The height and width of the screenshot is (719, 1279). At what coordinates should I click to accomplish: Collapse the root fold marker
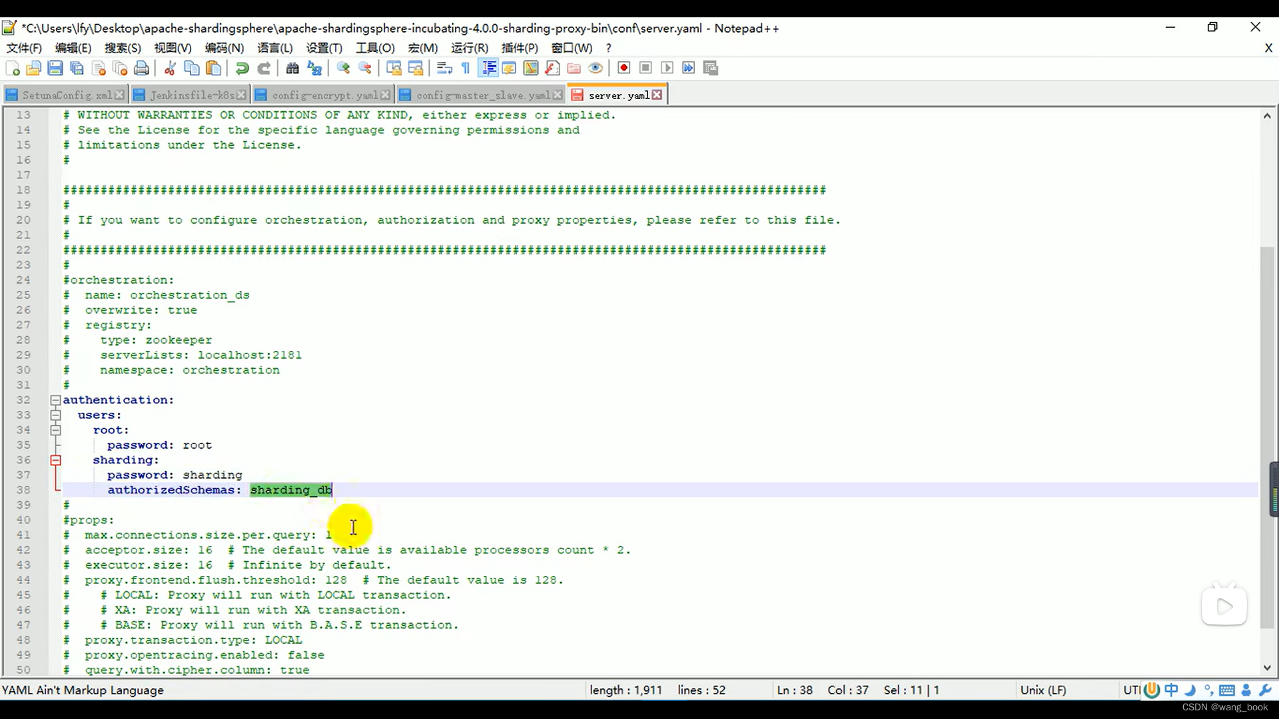(56, 430)
